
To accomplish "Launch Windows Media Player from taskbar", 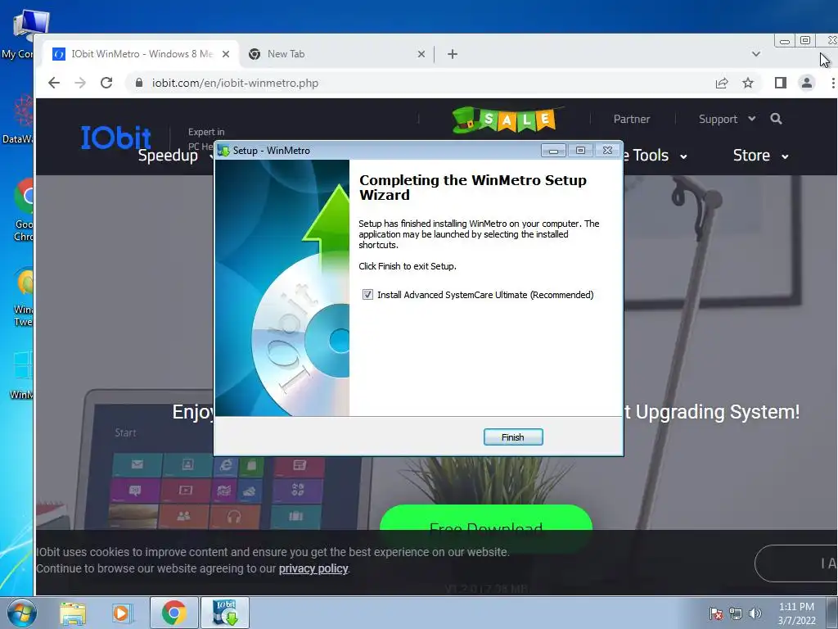I will pyautogui.click(x=121, y=613).
